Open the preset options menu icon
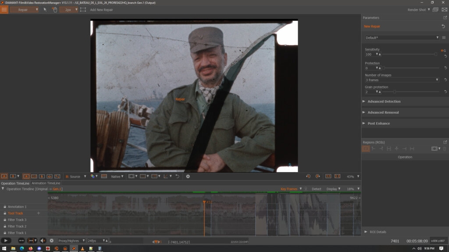 click(444, 38)
